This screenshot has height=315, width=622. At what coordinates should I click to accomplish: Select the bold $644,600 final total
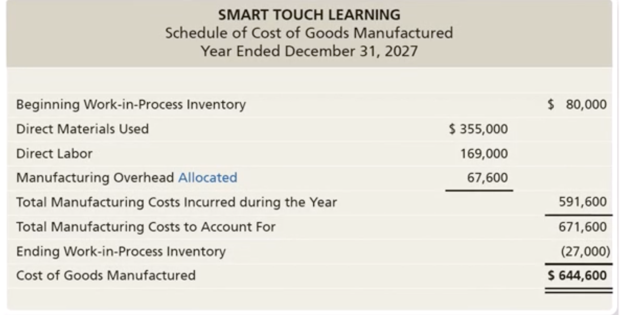[577, 275]
